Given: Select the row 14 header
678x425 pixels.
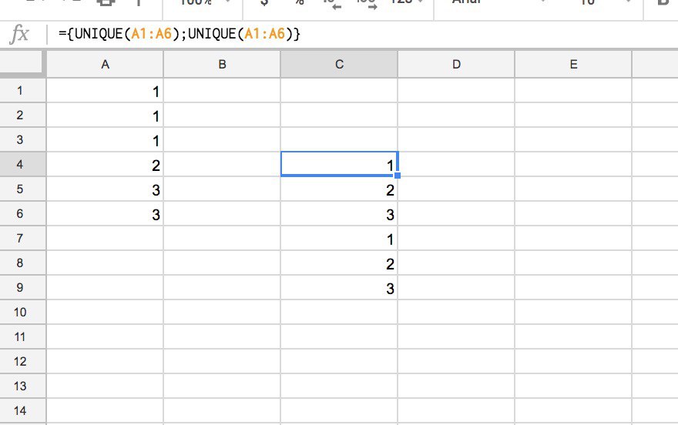Looking at the screenshot, I should [20, 410].
